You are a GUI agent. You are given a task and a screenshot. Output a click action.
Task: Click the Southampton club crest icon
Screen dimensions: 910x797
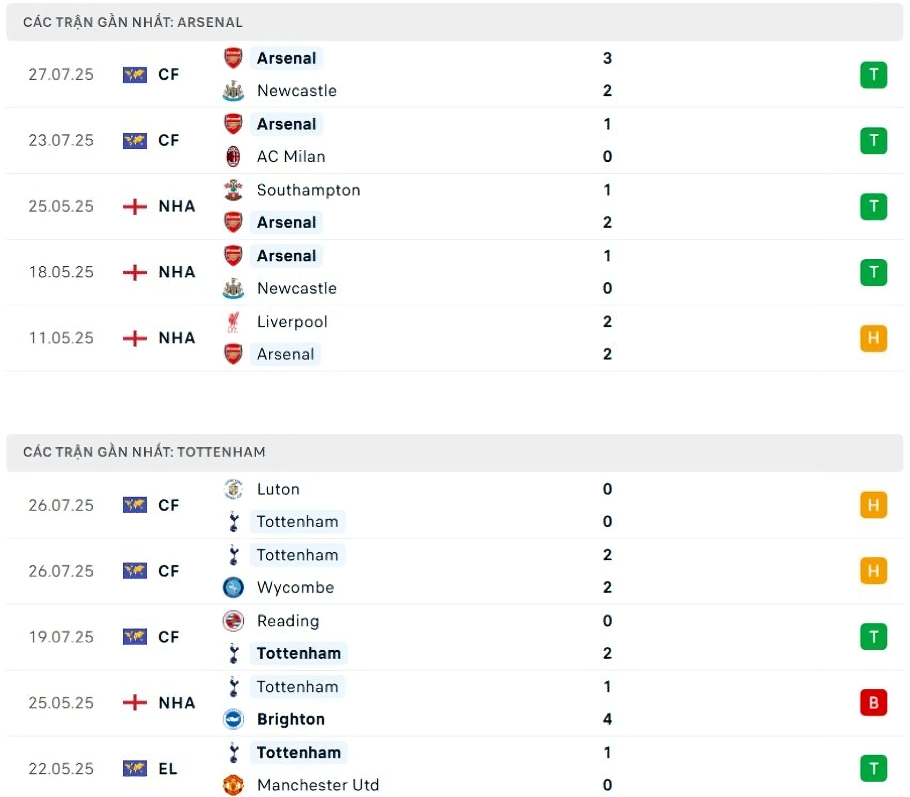click(233, 190)
